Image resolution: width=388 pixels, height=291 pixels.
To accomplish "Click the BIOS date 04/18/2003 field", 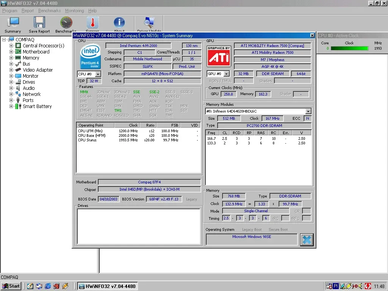I will pos(109,199).
